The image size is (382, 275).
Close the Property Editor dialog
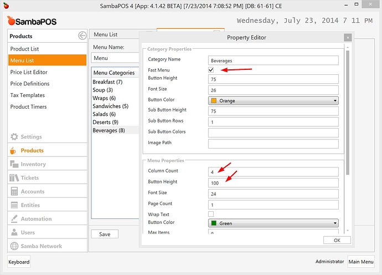348,38
